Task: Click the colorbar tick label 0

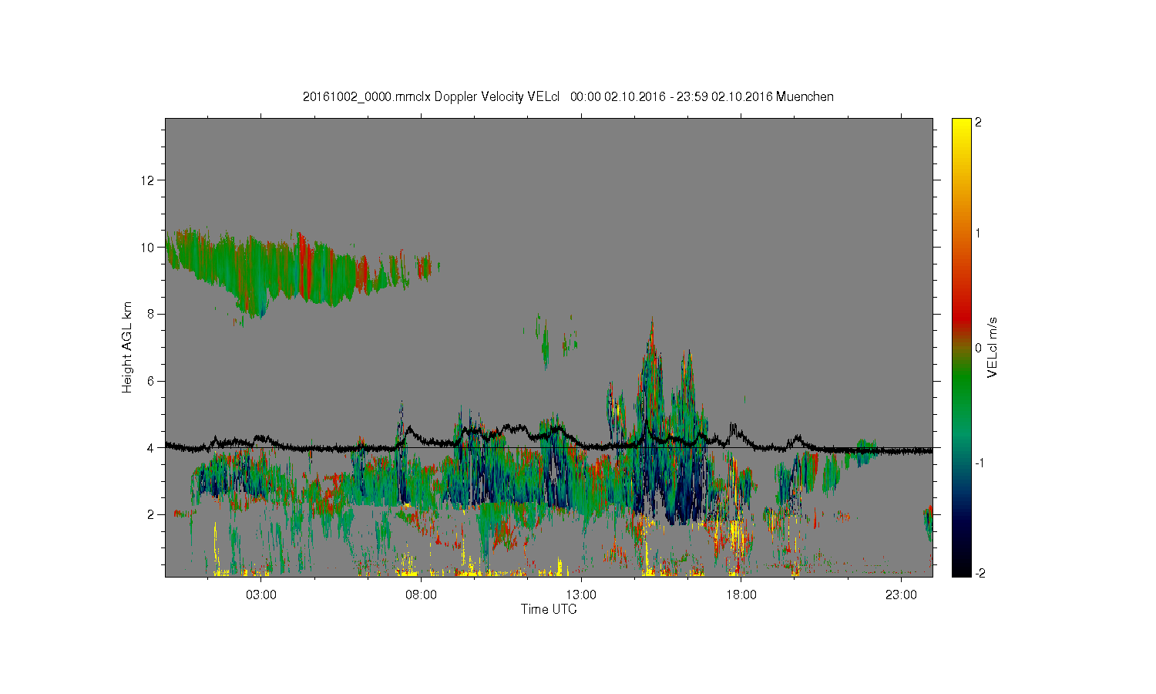Action: coord(979,348)
